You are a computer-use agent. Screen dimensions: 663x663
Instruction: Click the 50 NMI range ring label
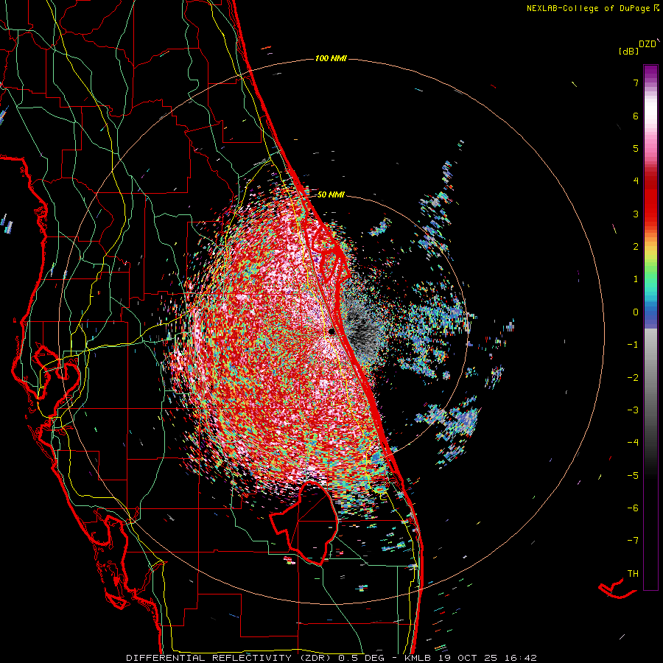pyautogui.click(x=331, y=195)
